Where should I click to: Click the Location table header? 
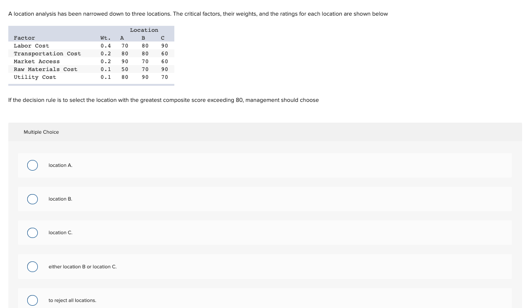pos(144,30)
